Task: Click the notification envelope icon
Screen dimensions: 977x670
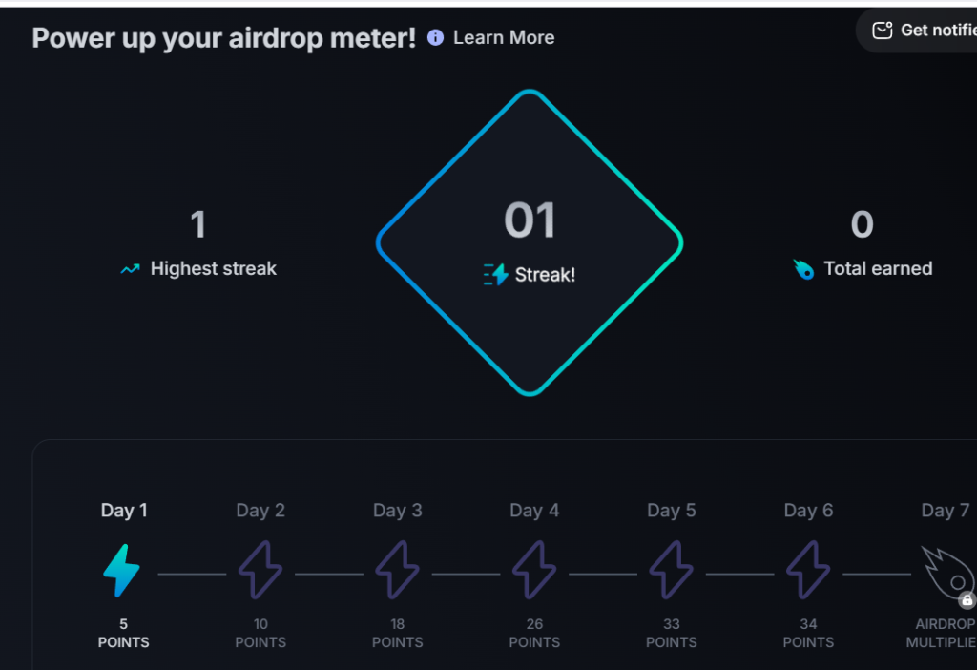Action: pyautogui.click(x=883, y=31)
